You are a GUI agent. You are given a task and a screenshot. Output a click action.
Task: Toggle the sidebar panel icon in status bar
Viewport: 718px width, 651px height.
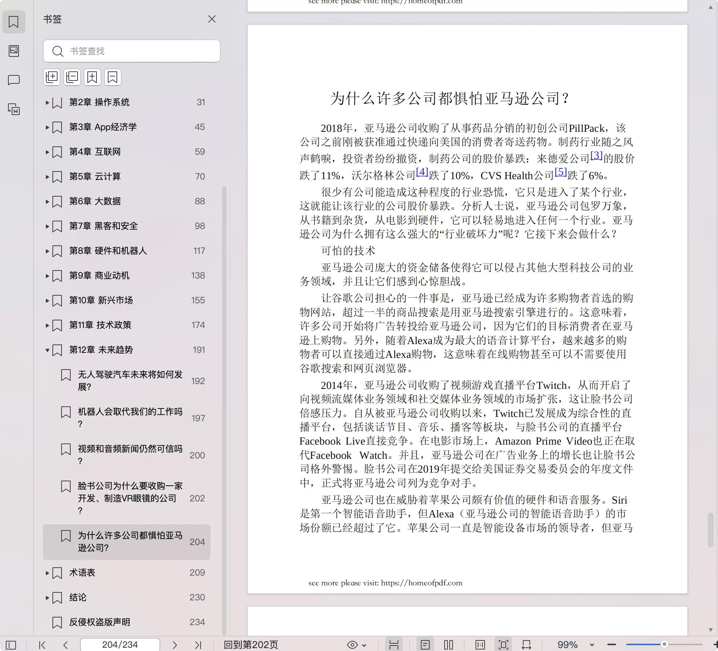(11, 645)
